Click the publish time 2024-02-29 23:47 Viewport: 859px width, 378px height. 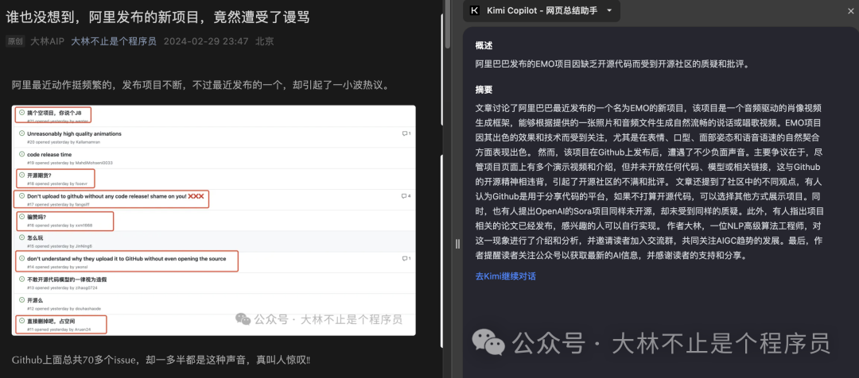click(x=206, y=41)
